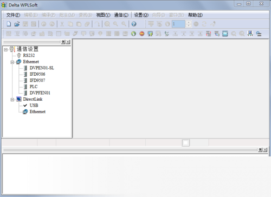The width and height of the screenshot is (271, 197).
Task: Click the green globe run icon
Action: click(133, 34)
